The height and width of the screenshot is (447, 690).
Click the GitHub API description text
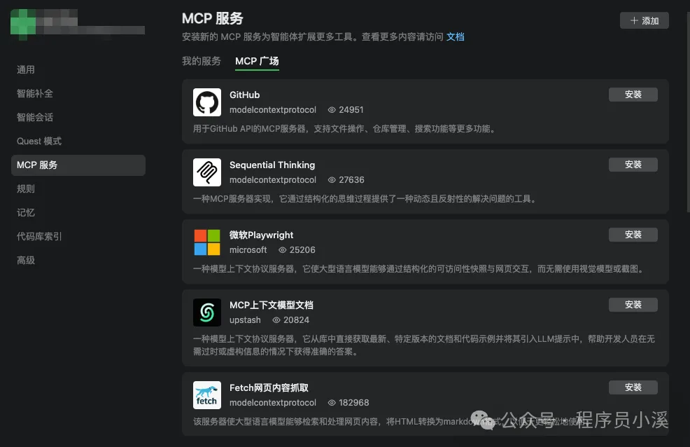345,129
